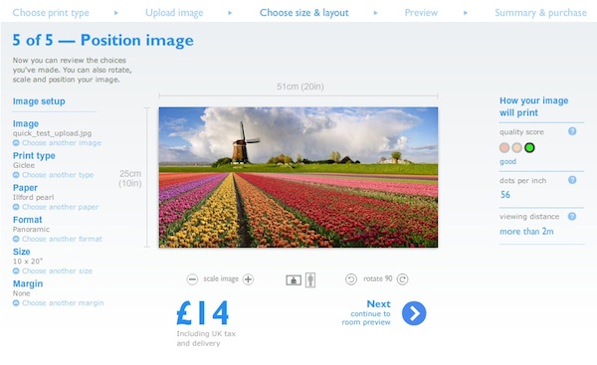
Task: Click the green quality score dot
Action: 529,147
